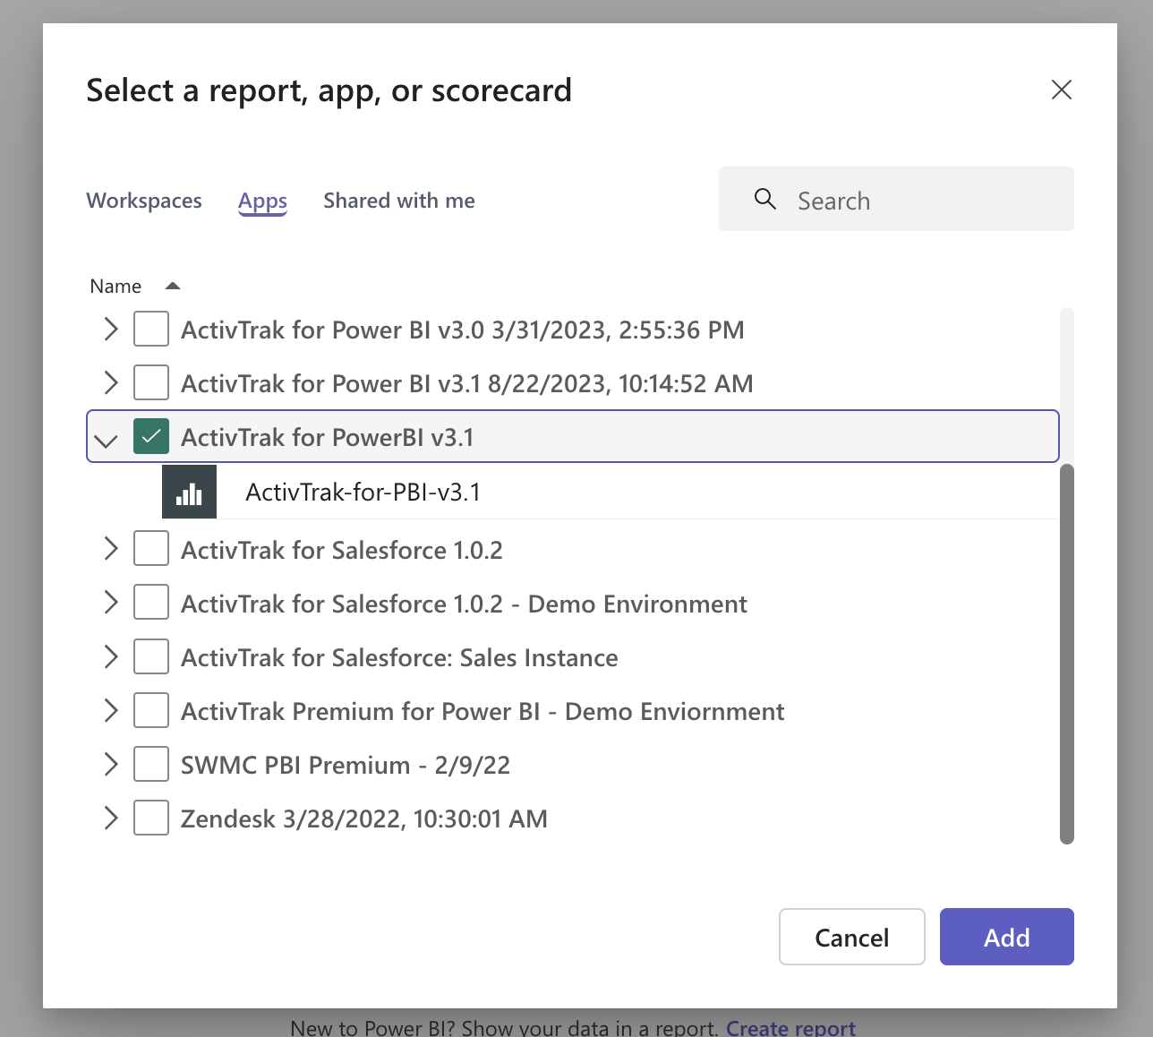Close the select report dialog
The height and width of the screenshot is (1037, 1153).
pos(1062,90)
